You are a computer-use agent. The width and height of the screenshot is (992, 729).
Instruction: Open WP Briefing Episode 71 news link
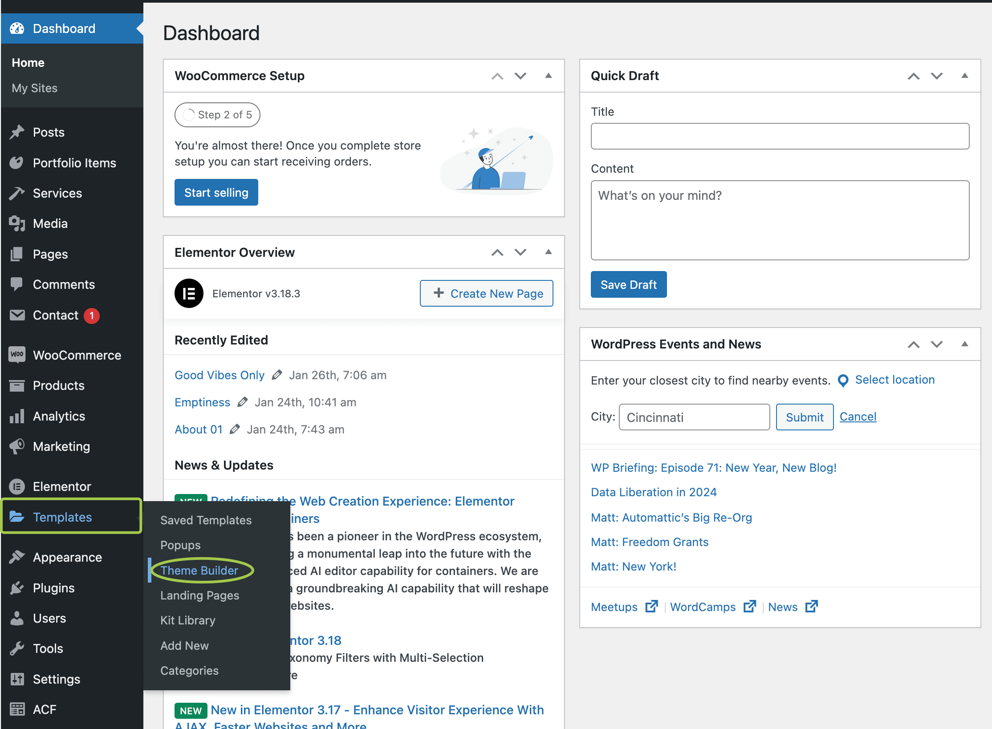pyautogui.click(x=713, y=468)
